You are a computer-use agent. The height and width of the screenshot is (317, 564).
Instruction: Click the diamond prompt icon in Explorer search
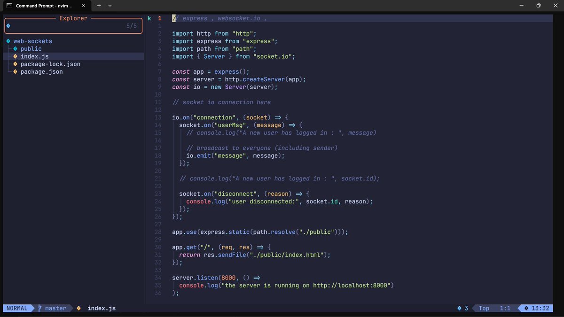(8, 26)
